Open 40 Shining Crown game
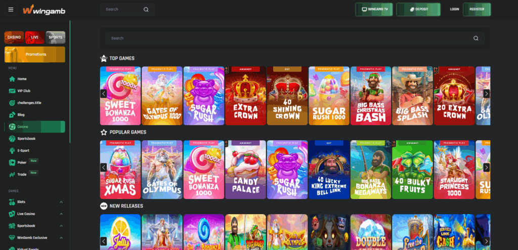Viewport: 518px width, 250px height. click(x=287, y=96)
